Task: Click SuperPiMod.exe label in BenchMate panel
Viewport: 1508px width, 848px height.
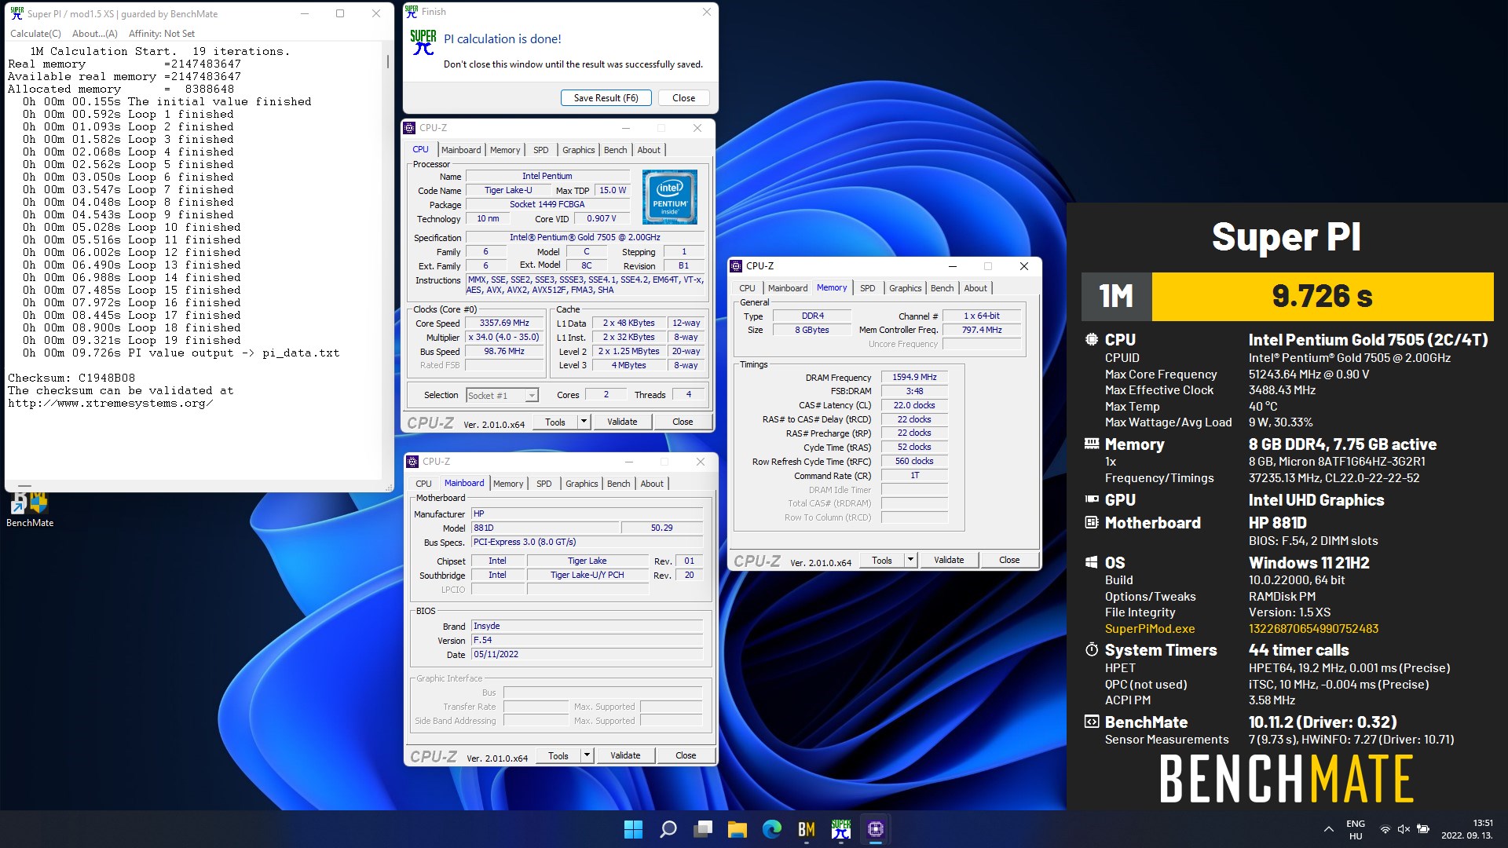Action: [1150, 629]
